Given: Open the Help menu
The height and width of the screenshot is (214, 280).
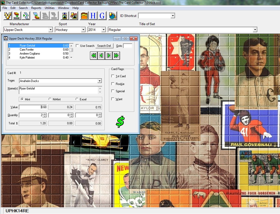Looking at the screenshot, I should coord(75,8).
